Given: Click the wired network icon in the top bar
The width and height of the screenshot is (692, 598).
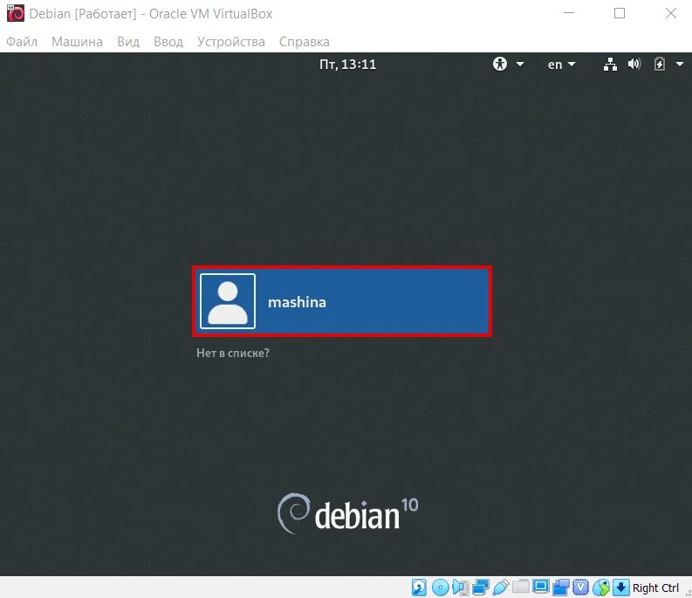Looking at the screenshot, I should [610, 65].
